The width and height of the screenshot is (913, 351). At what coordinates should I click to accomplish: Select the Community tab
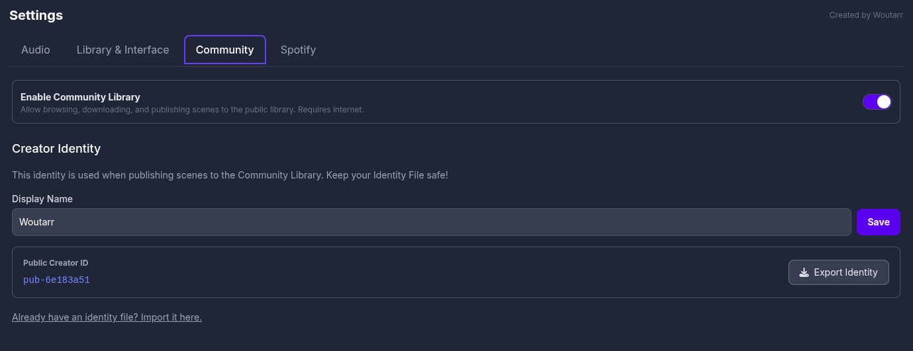click(x=224, y=50)
